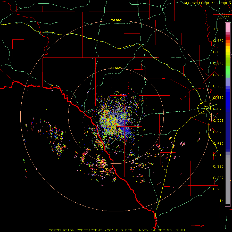Click the 12:21 timestamp in the footer
Viewport: 232px width, 232px height.
tap(180, 230)
